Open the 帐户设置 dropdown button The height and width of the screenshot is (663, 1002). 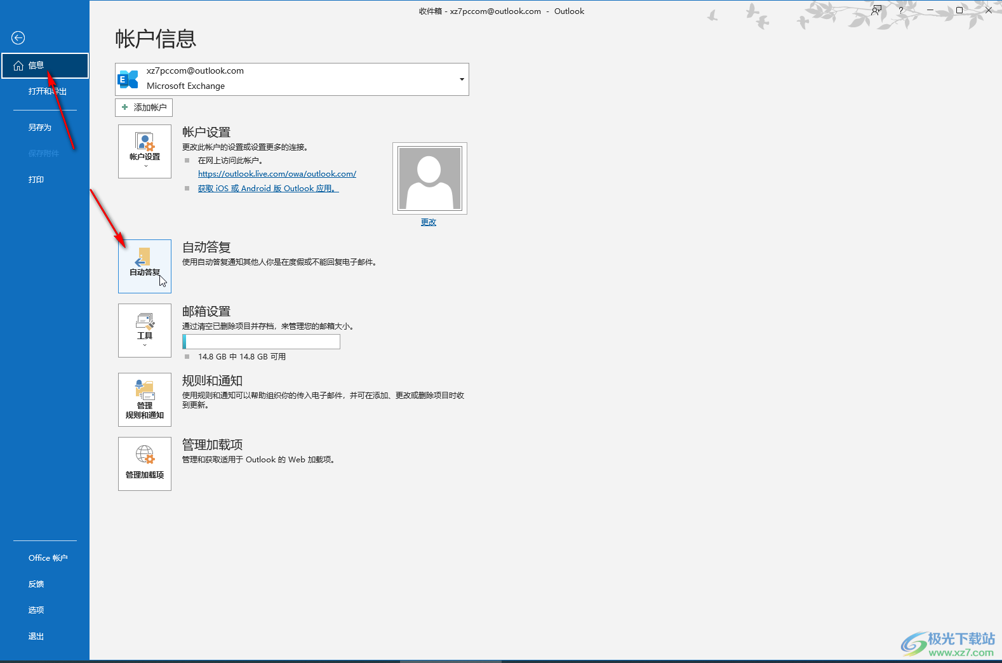pos(145,151)
